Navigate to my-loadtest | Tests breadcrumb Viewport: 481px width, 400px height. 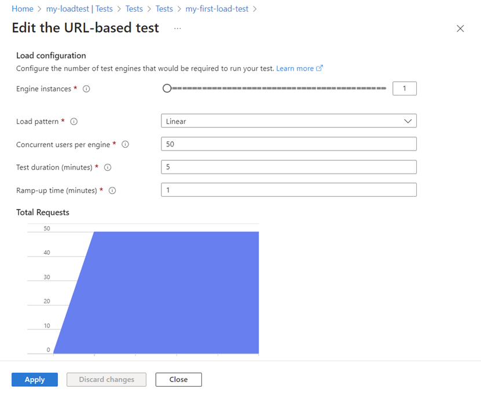click(x=79, y=9)
